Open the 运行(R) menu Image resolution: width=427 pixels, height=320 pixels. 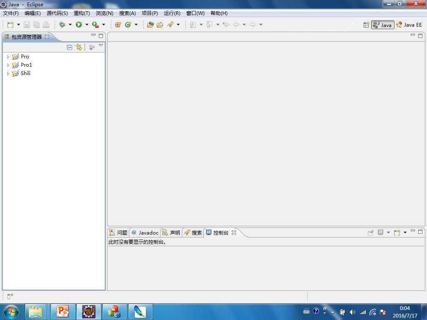[x=172, y=13]
